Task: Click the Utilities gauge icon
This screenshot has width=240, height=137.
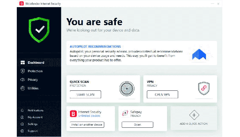Action: click(23, 88)
